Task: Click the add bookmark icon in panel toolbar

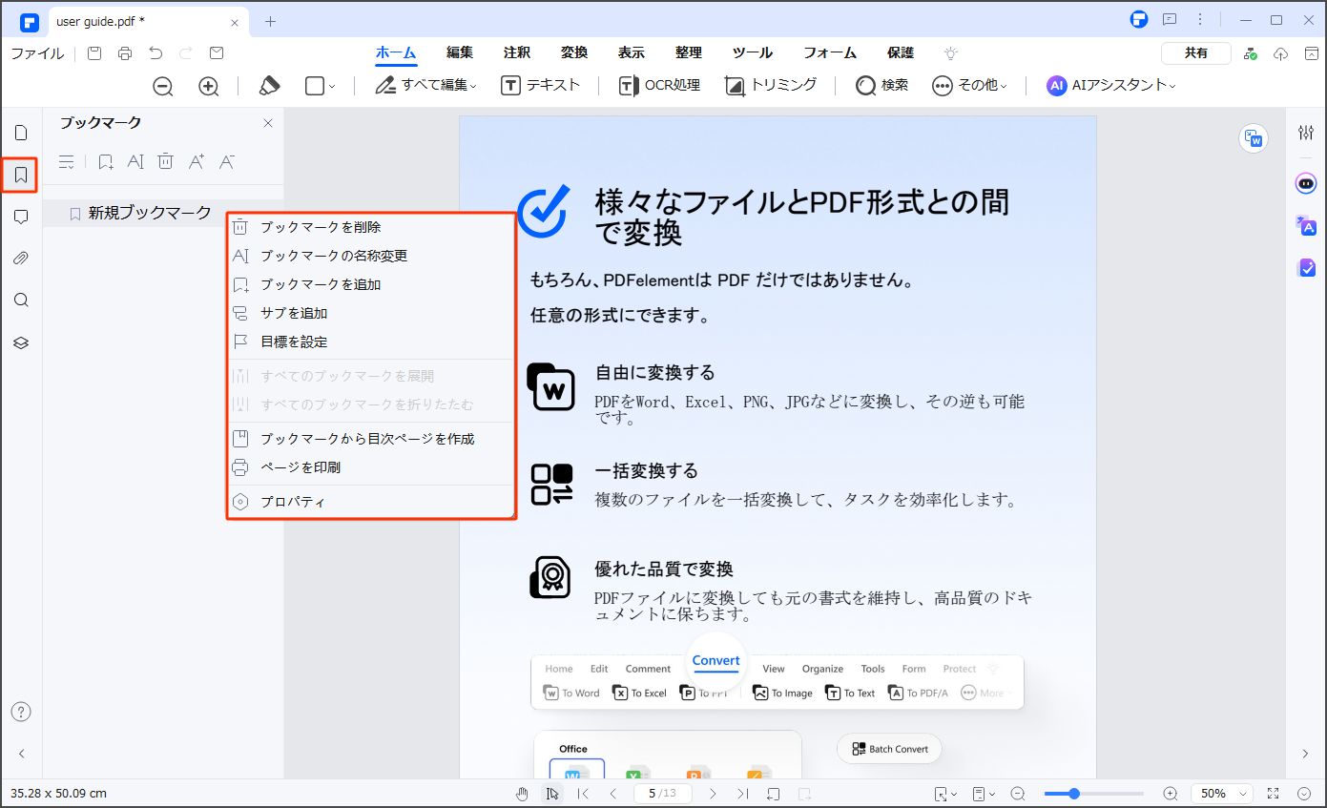Action: (x=106, y=162)
